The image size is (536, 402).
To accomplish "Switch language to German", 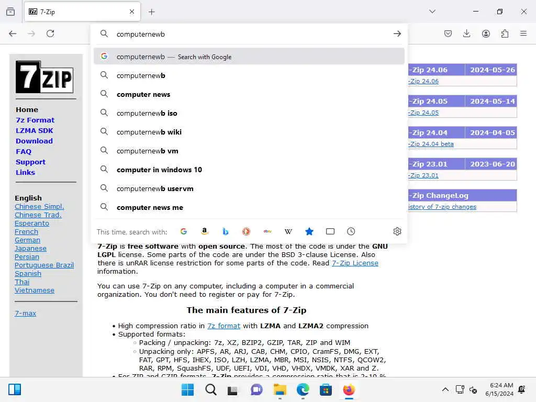I will (x=27, y=240).
